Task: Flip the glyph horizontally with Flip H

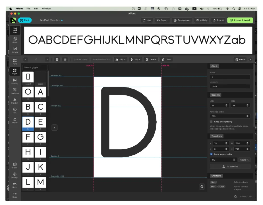Action: point(121,60)
